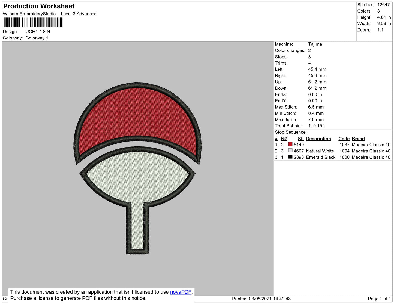Click the Stop Sequence heading
This screenshot has width=394, height=304.
click(291, 132)
